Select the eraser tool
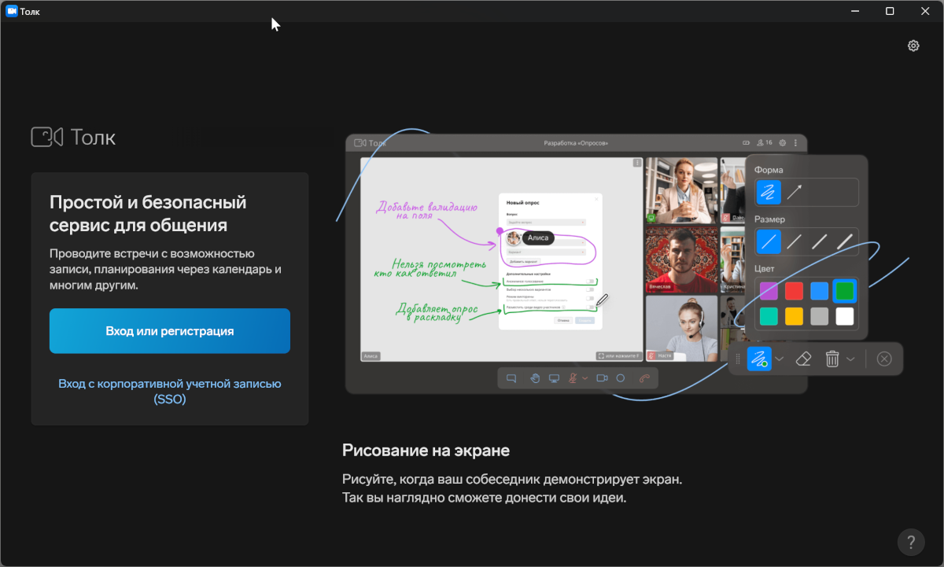This screenshot has width=944, height=567. pos(803,359)
